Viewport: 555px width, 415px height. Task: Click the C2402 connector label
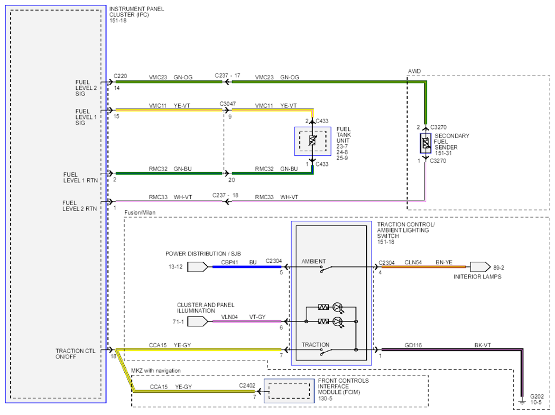pos(247,385)
